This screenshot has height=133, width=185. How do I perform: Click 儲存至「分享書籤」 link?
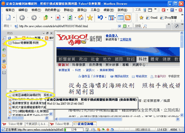click(x=92, y=76)
